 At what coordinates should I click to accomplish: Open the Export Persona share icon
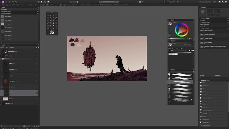pyautogui.click(x=16, y=2)
